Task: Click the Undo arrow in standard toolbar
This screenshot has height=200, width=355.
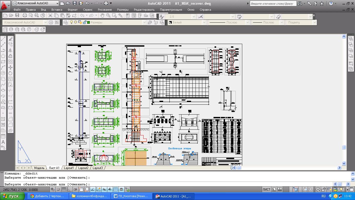Action: (82, 16)
